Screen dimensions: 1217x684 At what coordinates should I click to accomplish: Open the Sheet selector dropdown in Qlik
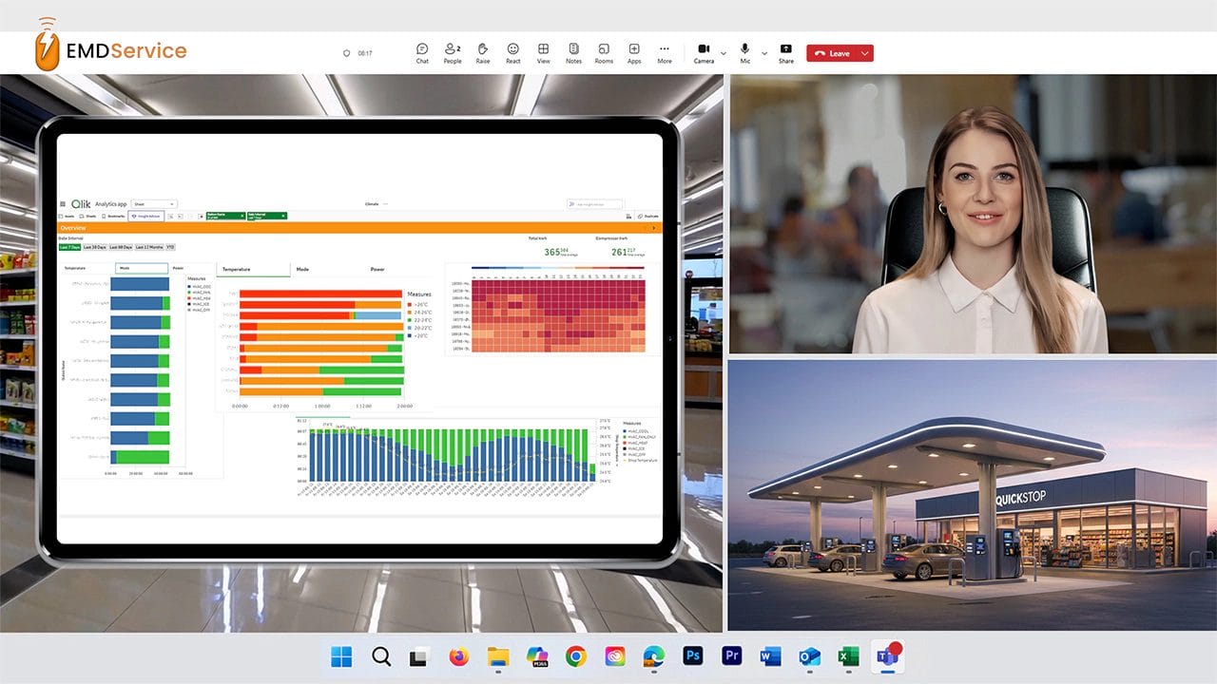(152, 203)
